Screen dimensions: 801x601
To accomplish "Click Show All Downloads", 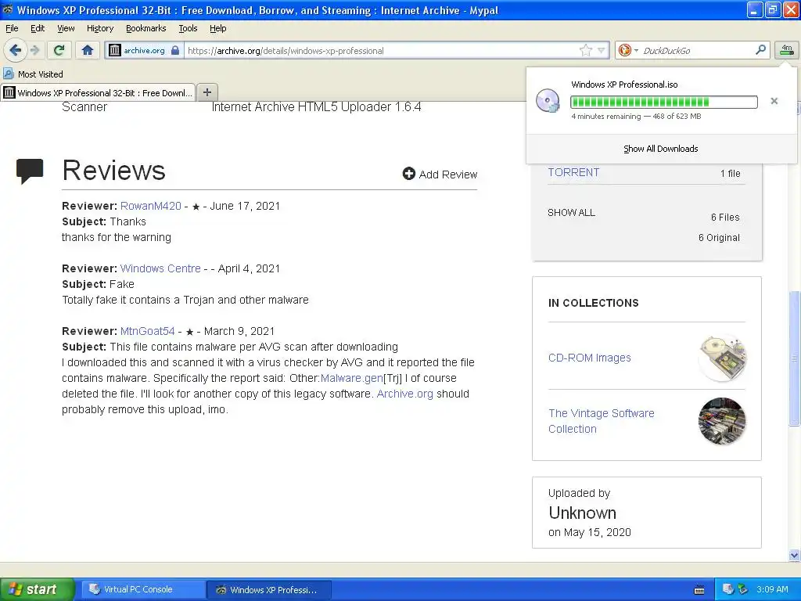I will coord(660,149).
